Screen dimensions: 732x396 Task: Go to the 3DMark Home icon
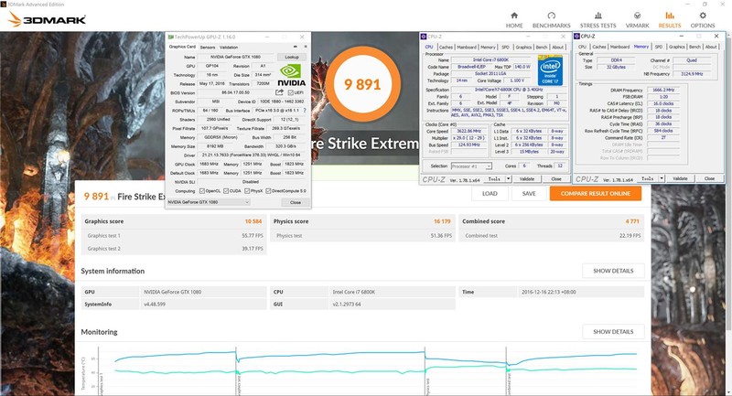point(514,18)
